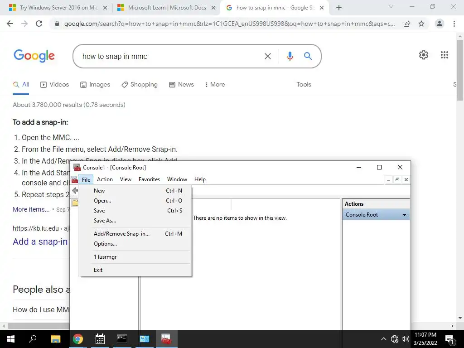The image size is (464, 348).
Task: Select the Videos search filter
Action: click(54, 85)
